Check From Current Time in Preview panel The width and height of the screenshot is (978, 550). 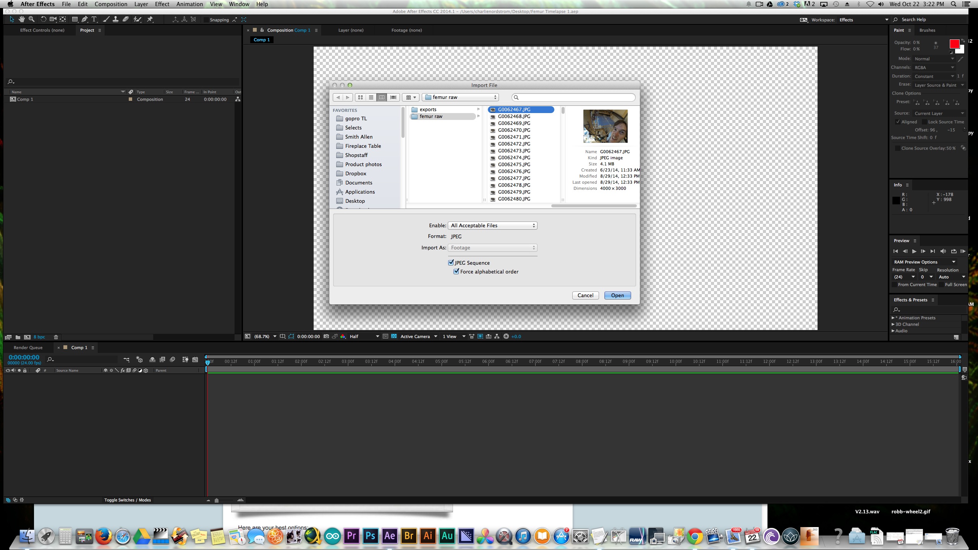[894, 285]
